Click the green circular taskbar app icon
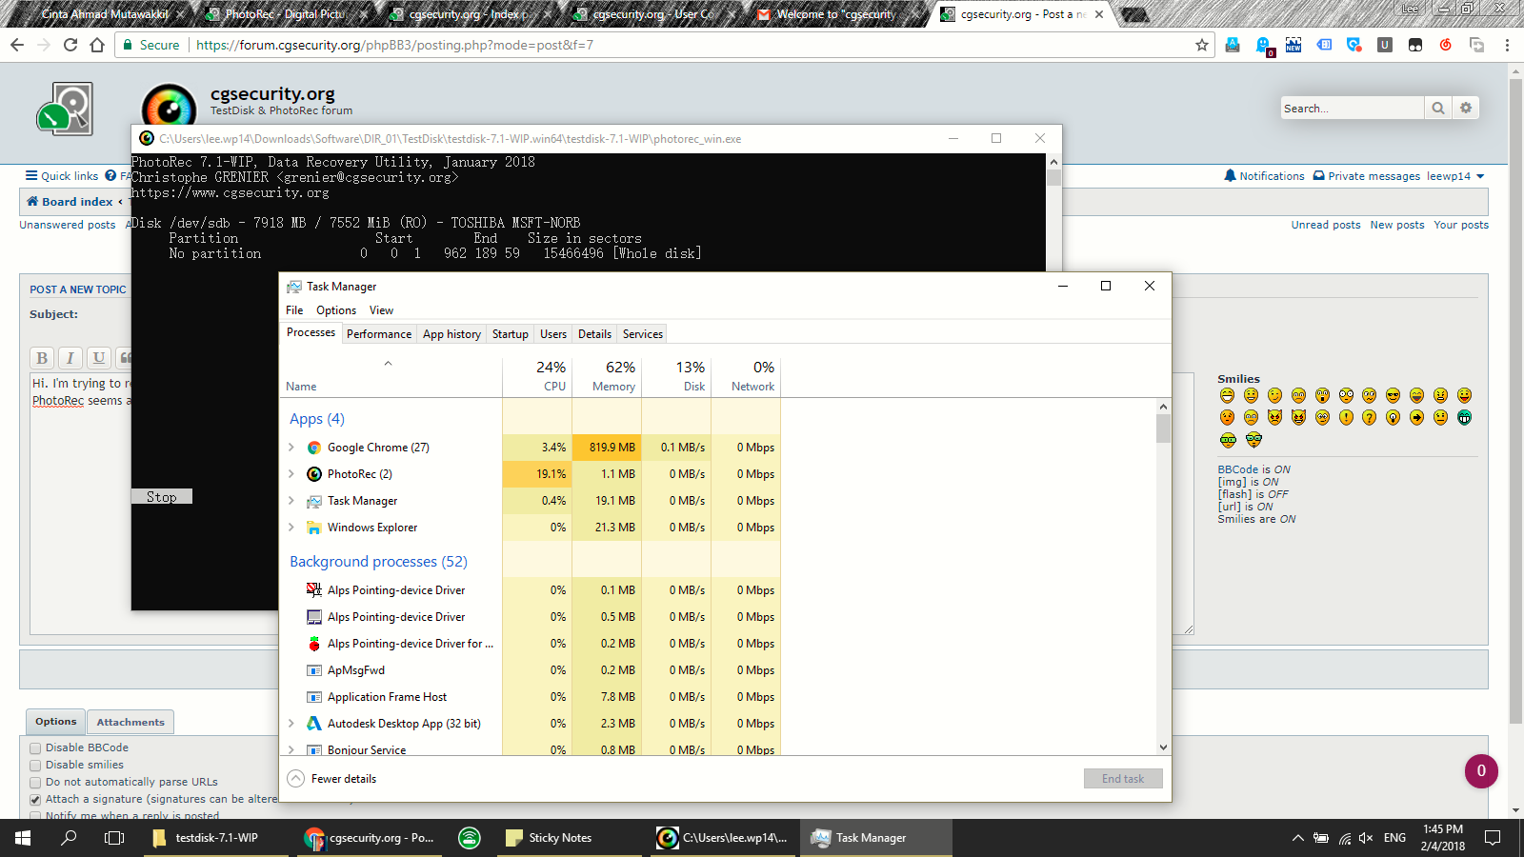The height and width of the screenshot is (857, 1524). click(x=469, y=838)
